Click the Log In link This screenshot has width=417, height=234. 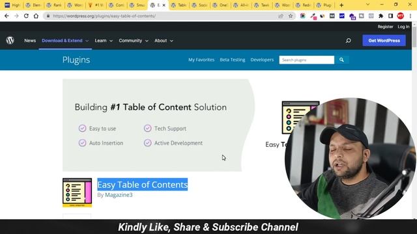[x=403, y=27]
